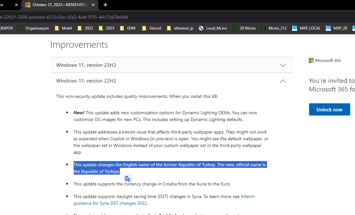Click the Google Translate popup icon
This screenshot has height=215, width=355.
coord(128,179)
